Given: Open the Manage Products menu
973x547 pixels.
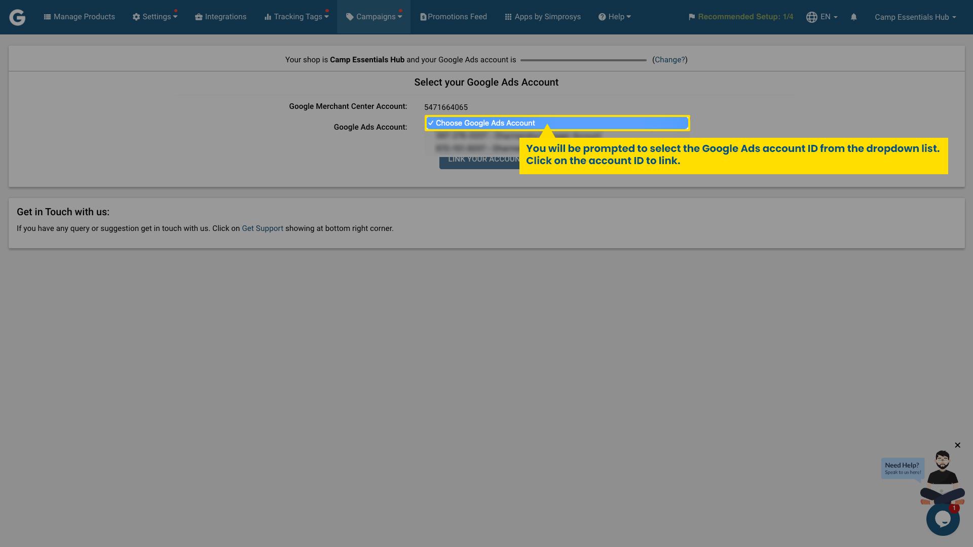Looking at the screenshot, I should (x=79, y=17).
